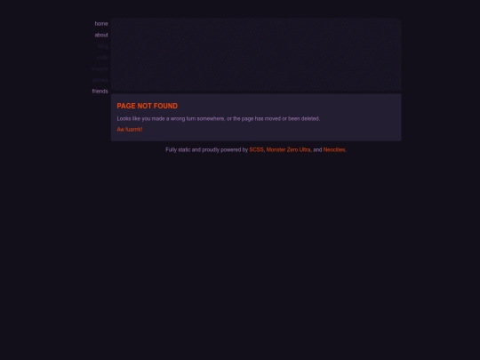This screenshot has height=360, width=480.
Task: Select the dimmed blog nav item
Action: (x=103, y=46)
